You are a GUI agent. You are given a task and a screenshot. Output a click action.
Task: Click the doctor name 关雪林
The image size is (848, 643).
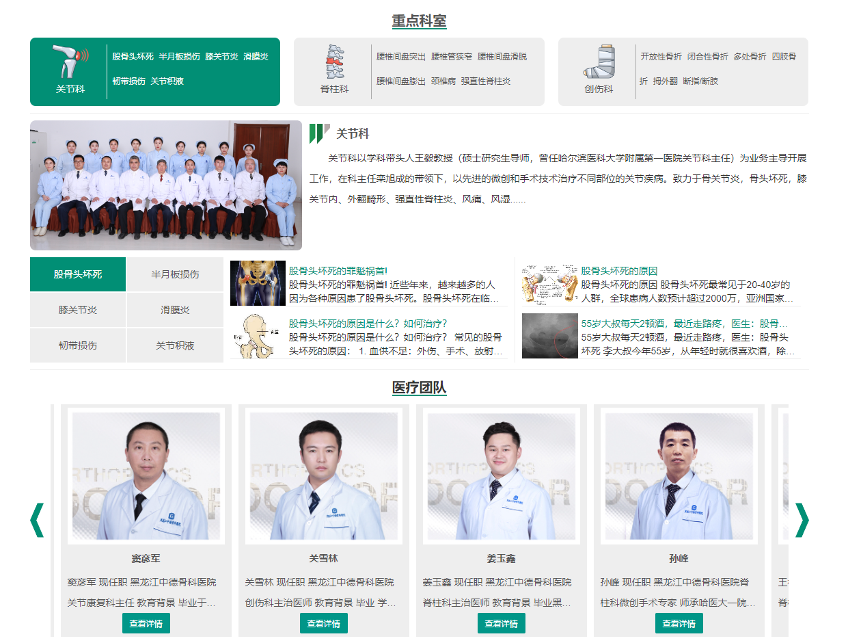click(x=324, y=558)
